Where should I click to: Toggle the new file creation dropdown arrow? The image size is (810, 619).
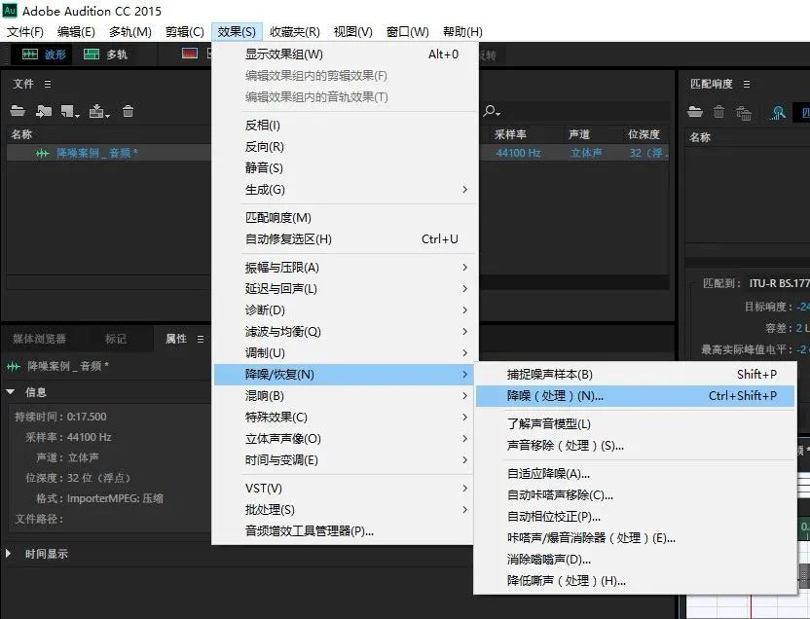pos(75,116)
